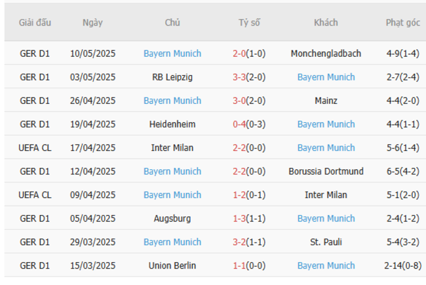
Task: Click Inter Milan in the 09/04/2025 row
Action: coord(326,195)
